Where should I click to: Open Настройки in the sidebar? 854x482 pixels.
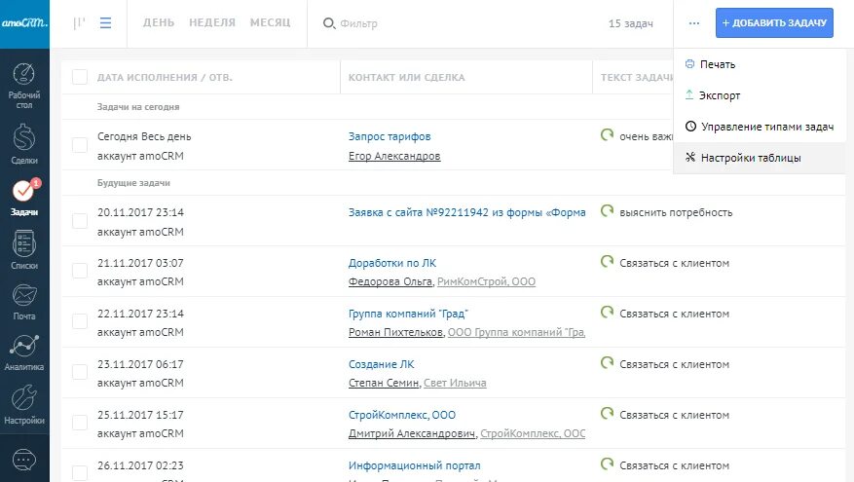click(24, 404)
